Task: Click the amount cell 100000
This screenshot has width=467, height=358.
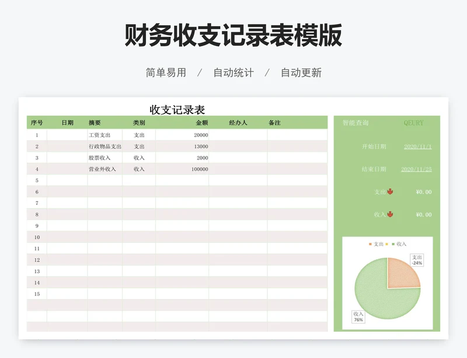Action: pos(182,169)
